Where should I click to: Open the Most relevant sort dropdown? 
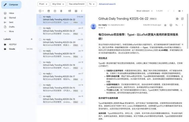[144, 11]
